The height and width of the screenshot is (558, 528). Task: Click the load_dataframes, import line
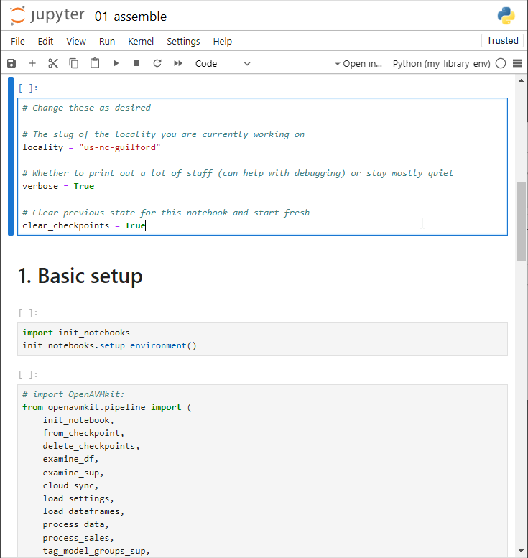[x=83, y=511]
